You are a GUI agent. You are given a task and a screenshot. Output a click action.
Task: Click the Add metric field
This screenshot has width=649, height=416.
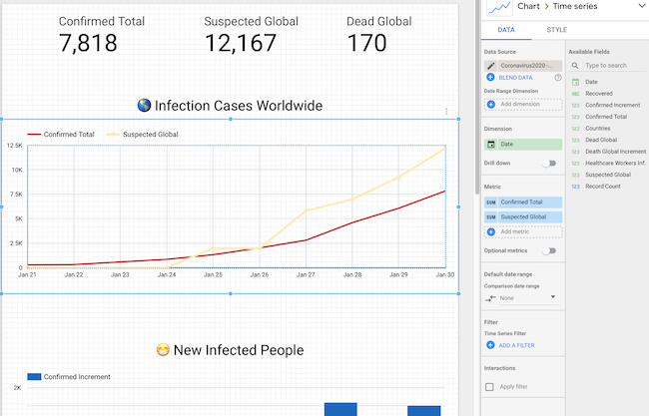(x=523, y=232)
